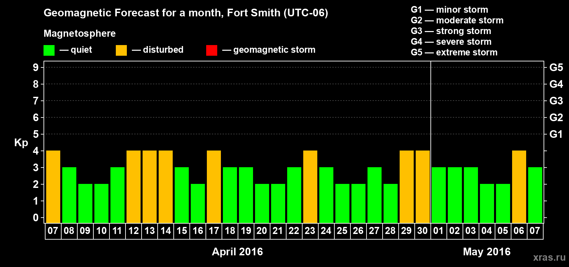Click the green bar for May 05

[x=503, y=204]
